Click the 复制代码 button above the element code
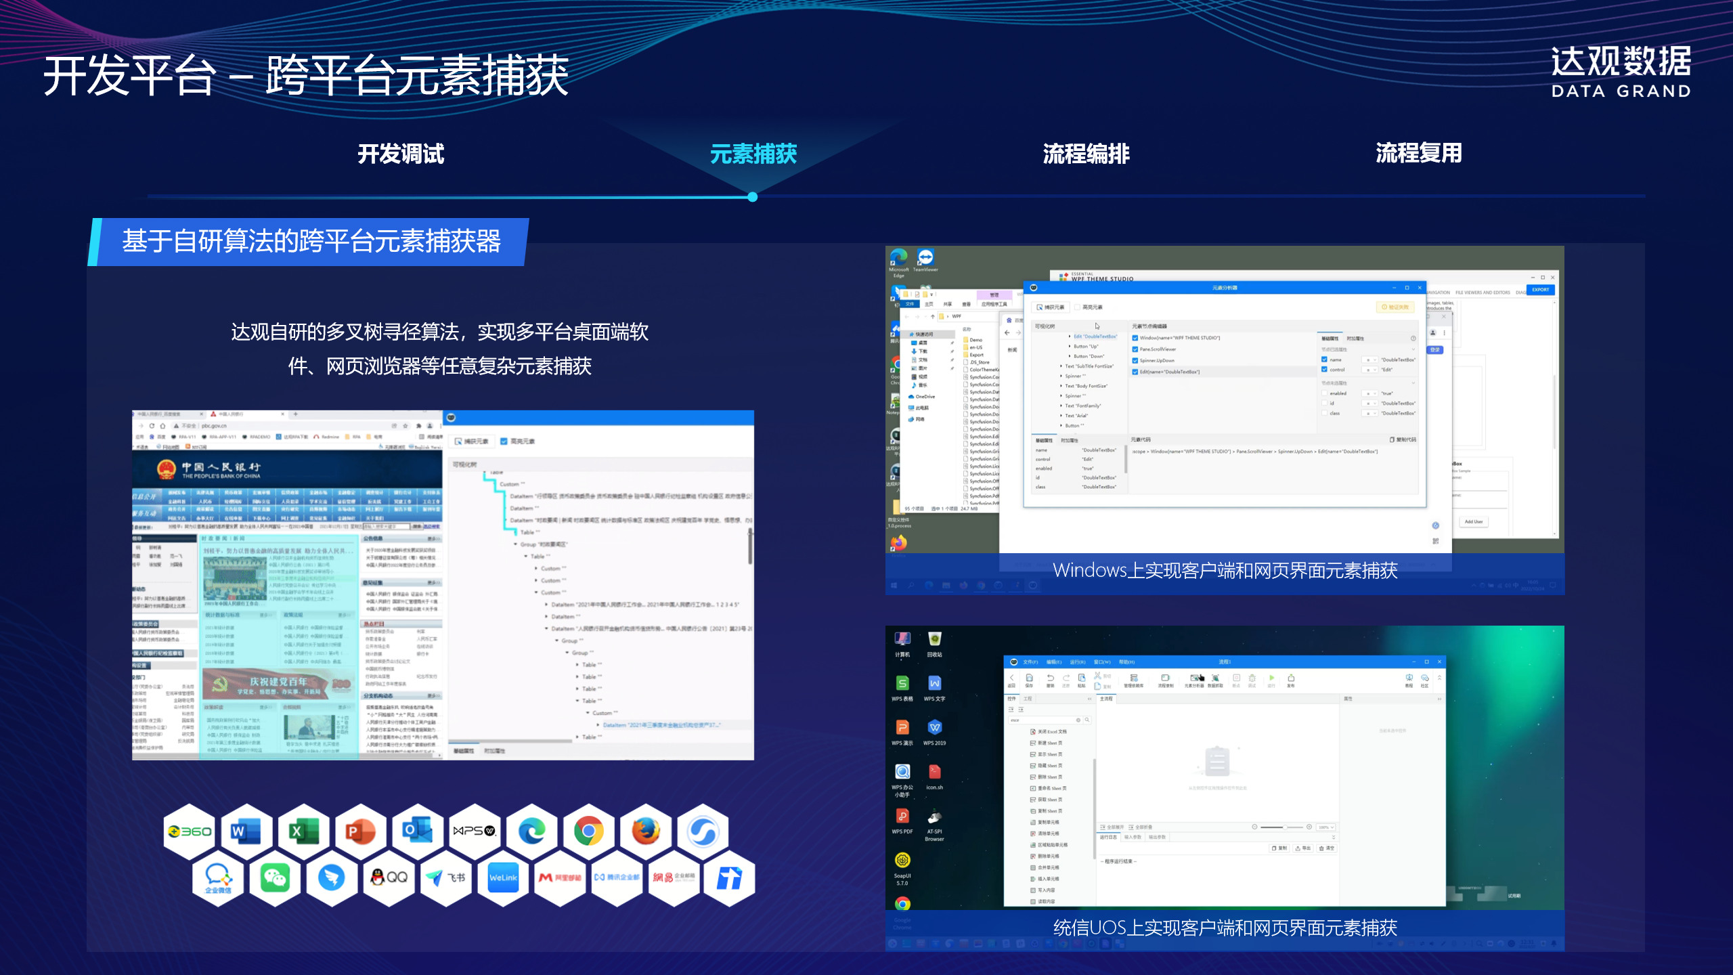1733x975 pixels. [x=1403, y=440]
